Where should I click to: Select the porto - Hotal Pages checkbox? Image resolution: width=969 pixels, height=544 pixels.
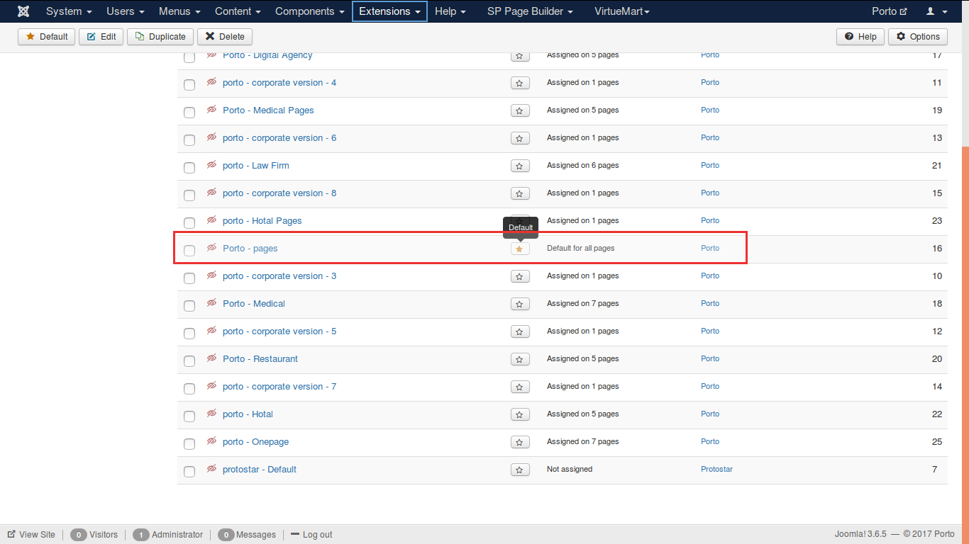coord(189,223)
